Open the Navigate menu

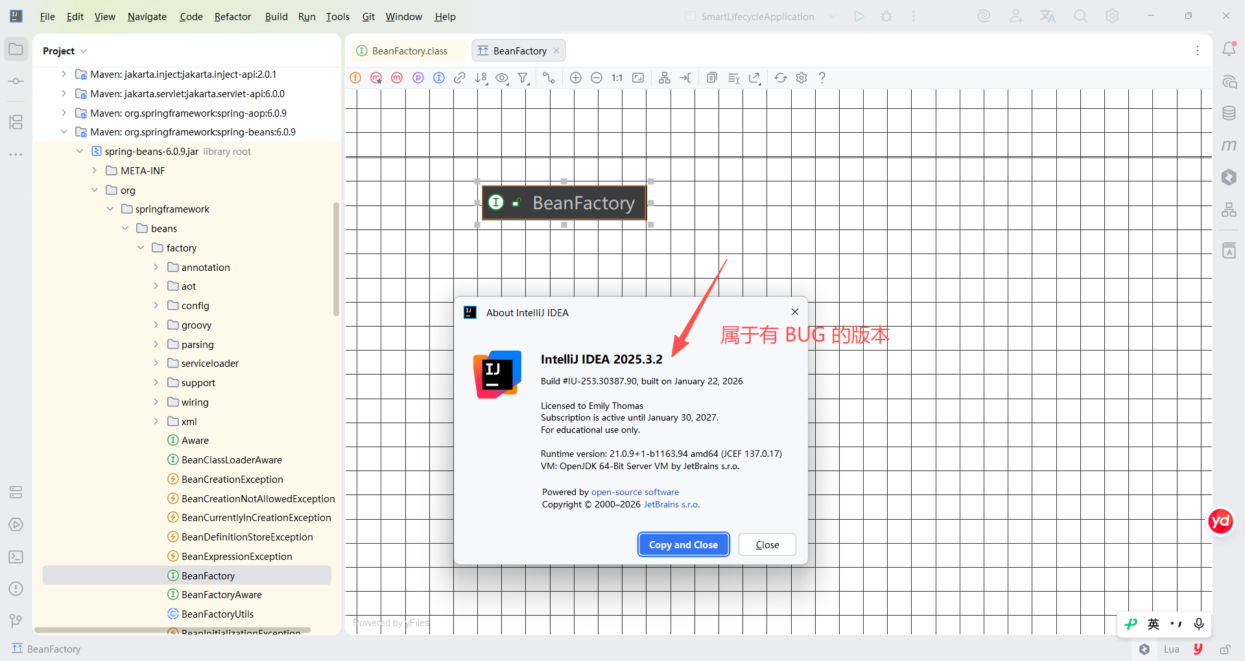pos(147,16)
